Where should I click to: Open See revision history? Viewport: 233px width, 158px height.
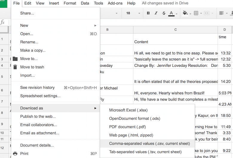[37, 88]
